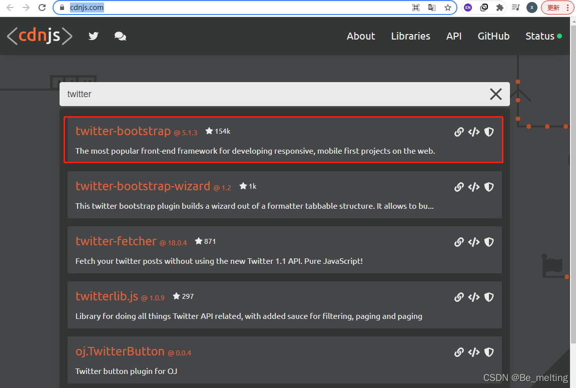
Task: Go to the cdnjs home logo
Action: point(40,36)
